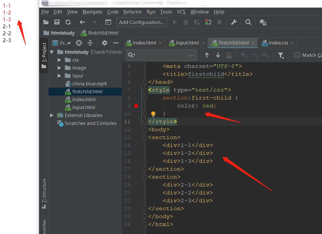Expand the image folder

click(x=59, y=68)
